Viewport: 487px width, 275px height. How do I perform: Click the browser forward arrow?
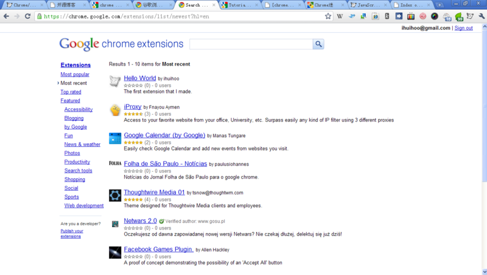pyautogui.click(x=17, y=16)
